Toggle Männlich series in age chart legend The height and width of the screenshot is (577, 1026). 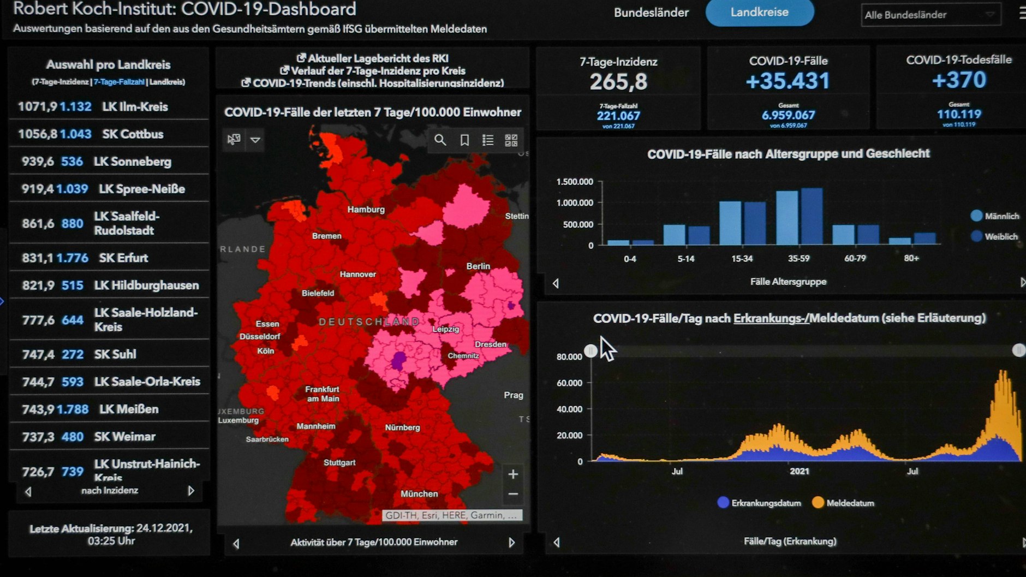pyautogui.click(x=976, y=216)
